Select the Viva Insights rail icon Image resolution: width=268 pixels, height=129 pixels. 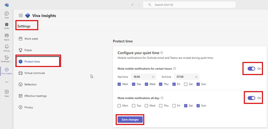coord(7,71)
